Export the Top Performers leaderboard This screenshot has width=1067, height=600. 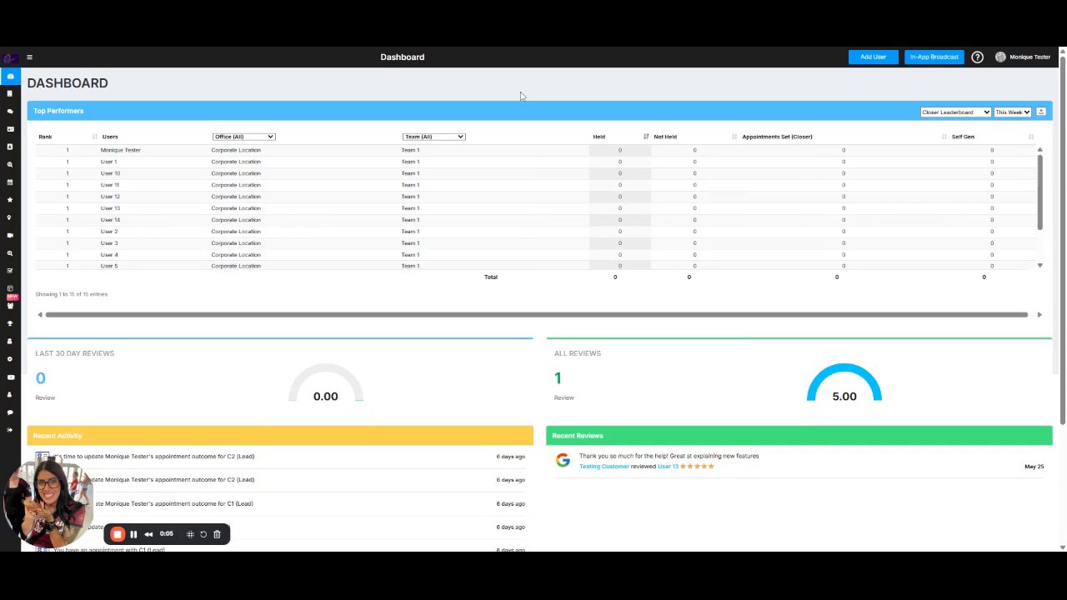tap(1041, 112)
